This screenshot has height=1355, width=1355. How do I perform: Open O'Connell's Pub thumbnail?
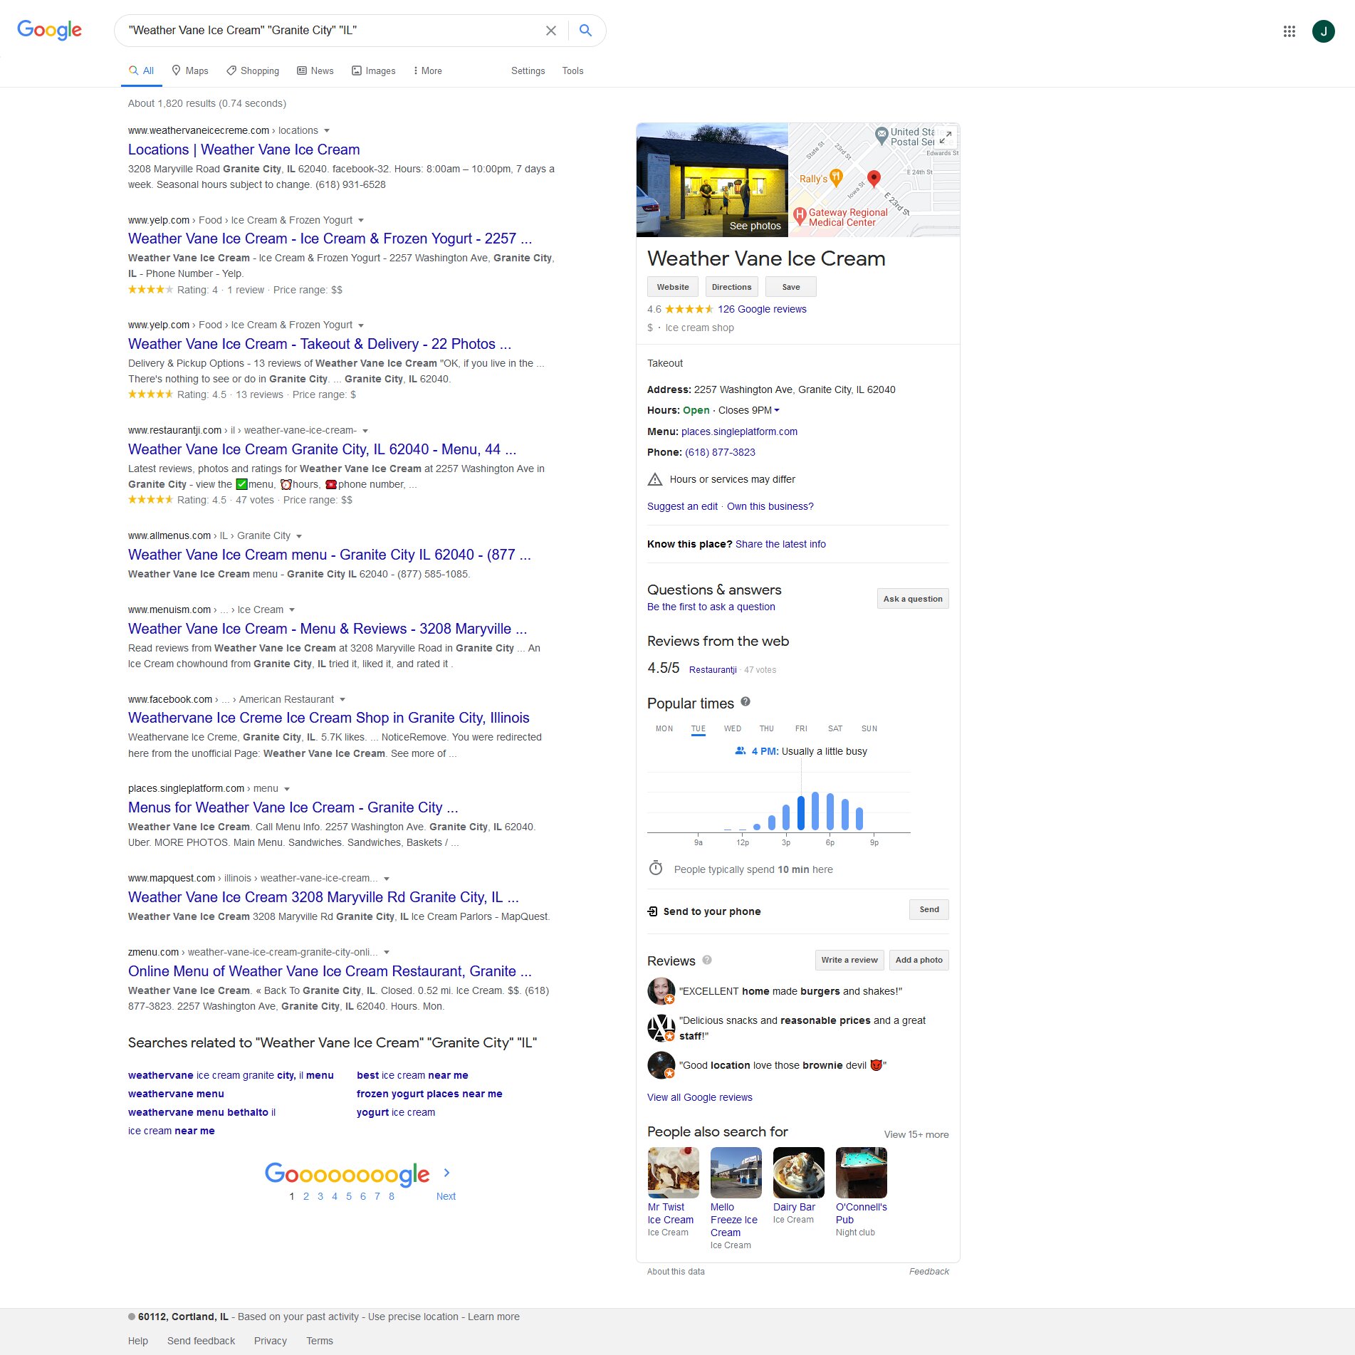(861, 1172)
